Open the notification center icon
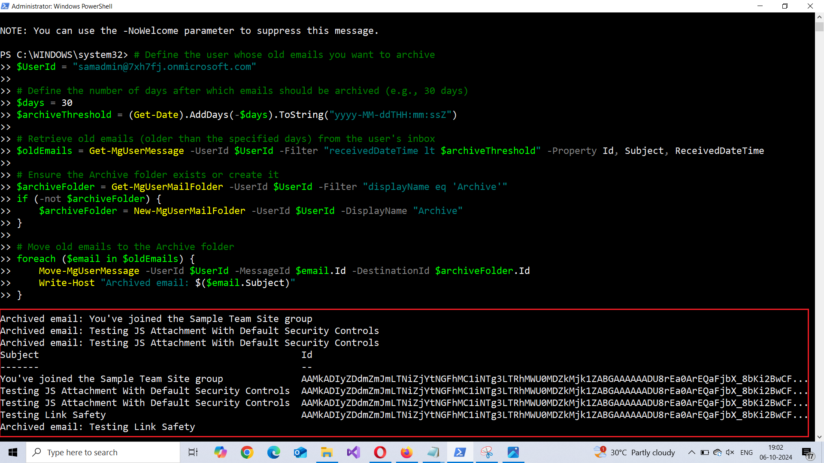The width and height of the screenshot is (824, 463). [x=807, y=453]
